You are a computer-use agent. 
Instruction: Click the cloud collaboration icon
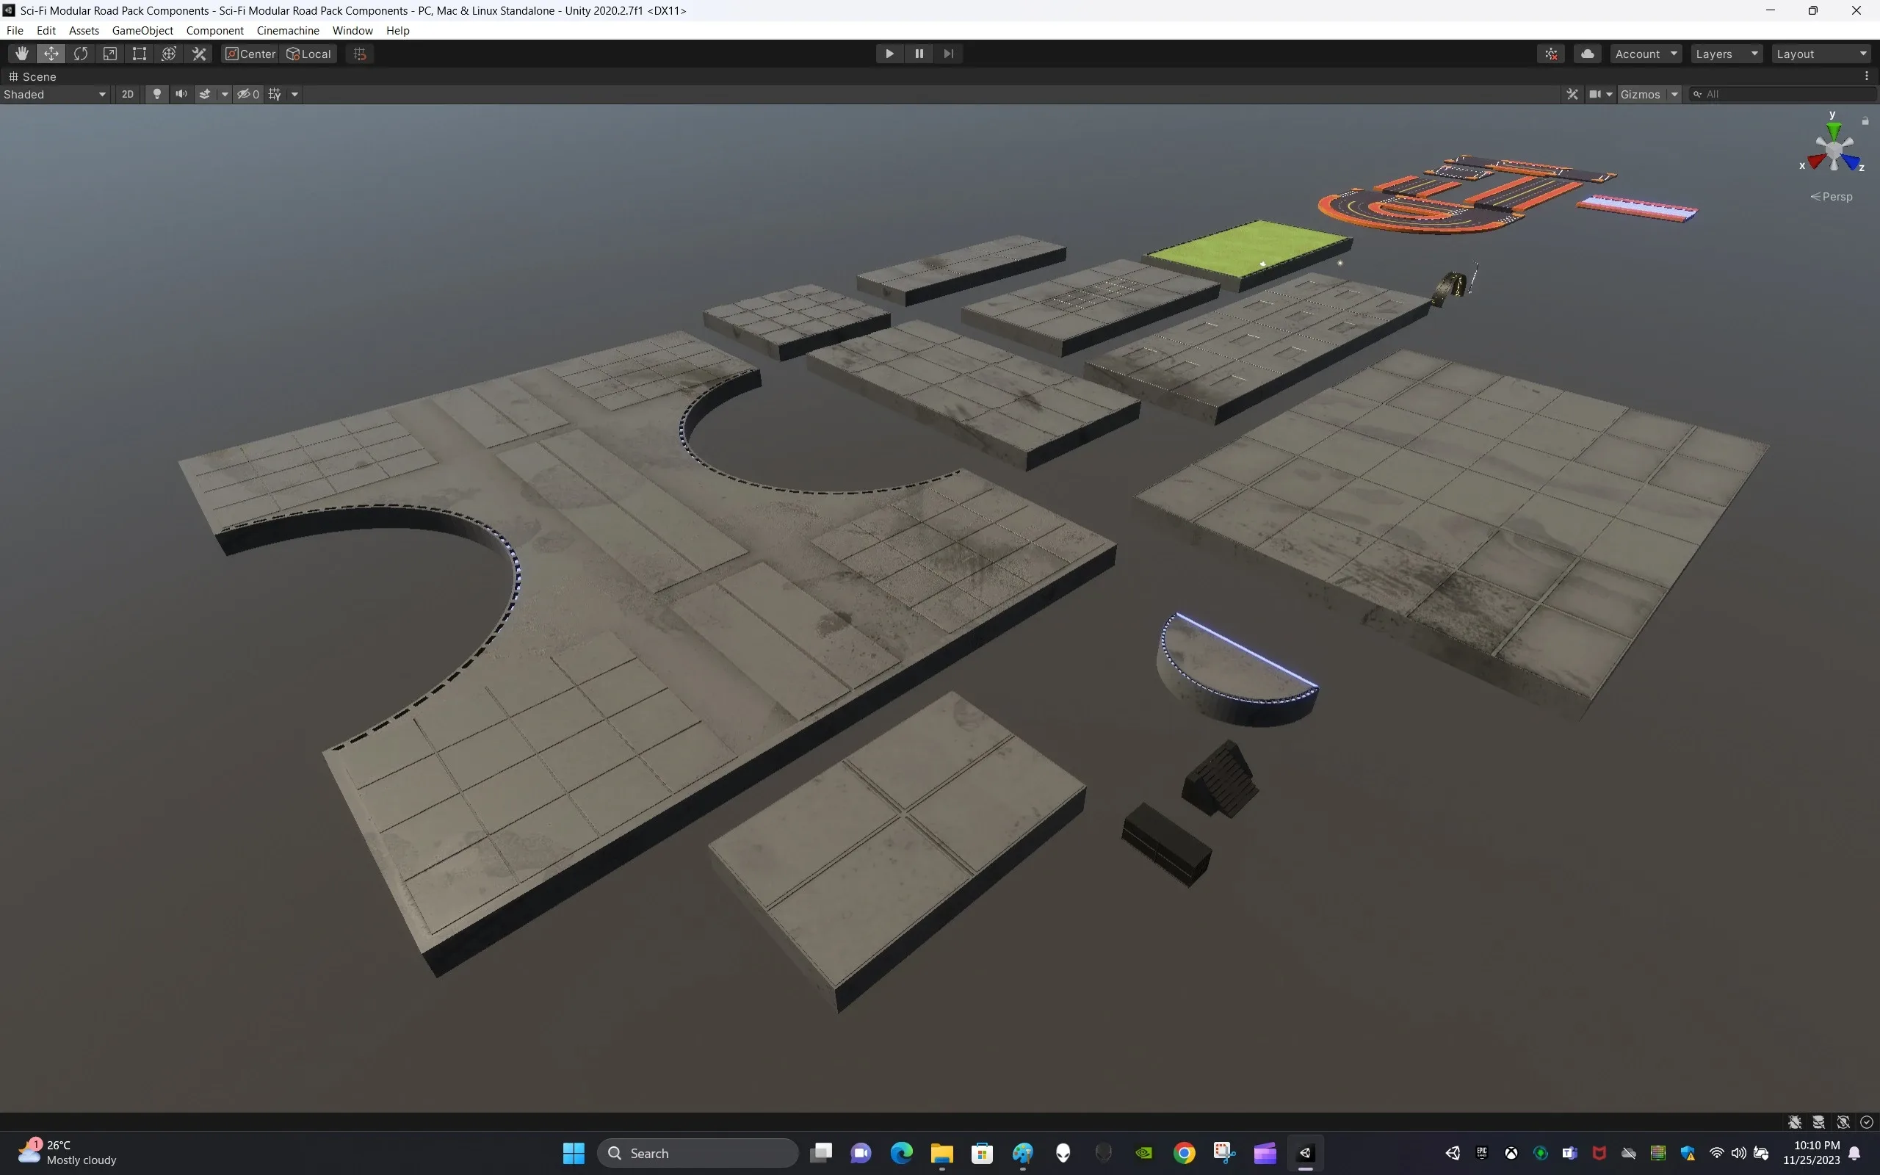pos(1588,53)
